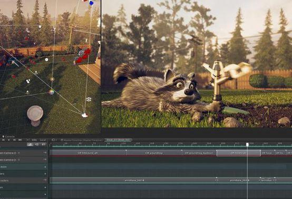The image size is (292, 199).
Task: Open object picker on second Camera track
Action: tap(19, 160)
